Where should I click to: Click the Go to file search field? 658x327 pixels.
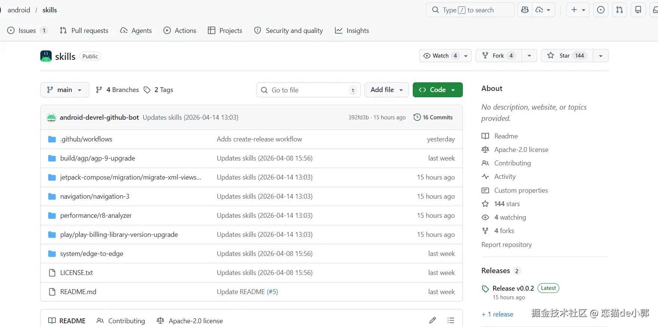[308, 90]
